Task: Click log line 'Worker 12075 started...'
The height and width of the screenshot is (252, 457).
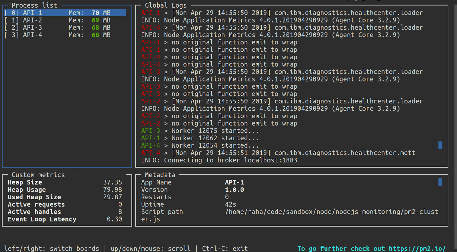Action: tap(200, 131)
